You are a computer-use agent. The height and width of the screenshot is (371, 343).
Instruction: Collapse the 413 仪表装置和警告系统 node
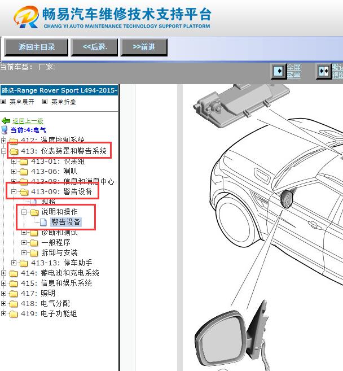[x=3, y=151]
